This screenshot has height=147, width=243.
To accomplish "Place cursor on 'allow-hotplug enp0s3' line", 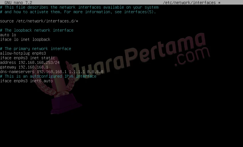I will pos(23,53).
